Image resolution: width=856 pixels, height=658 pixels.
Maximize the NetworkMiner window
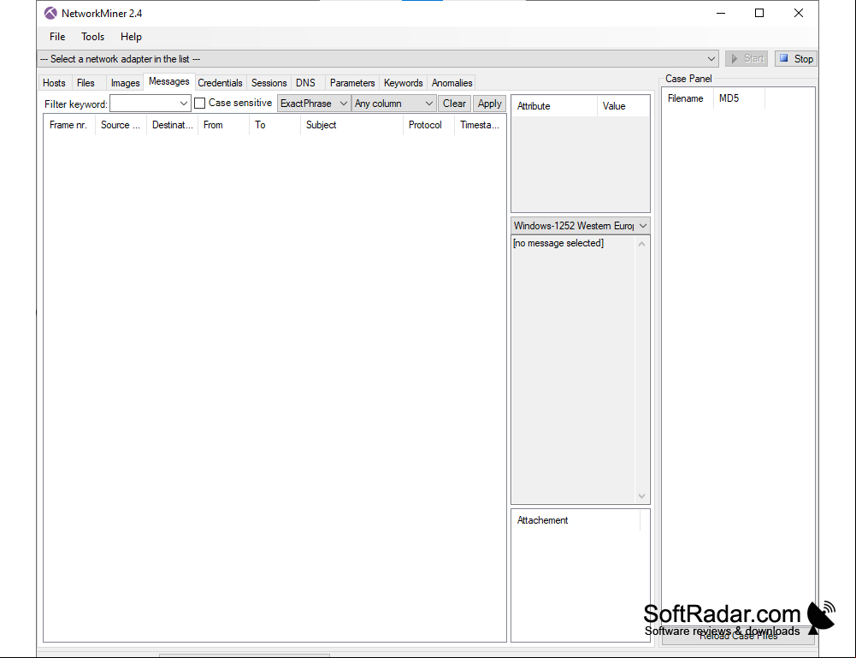click(759, 13)
